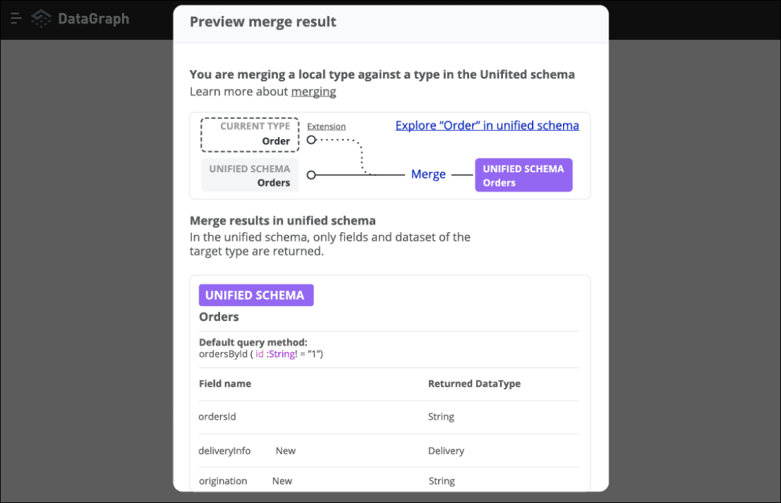The width and height of the screenshot is (781, 503).
Task: Open the hamburger navigation menu
Action: click(16, 19)
